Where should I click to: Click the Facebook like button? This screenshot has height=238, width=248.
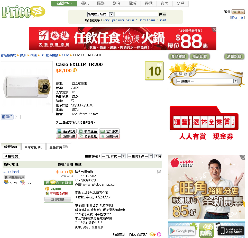(x=7, y=117)
